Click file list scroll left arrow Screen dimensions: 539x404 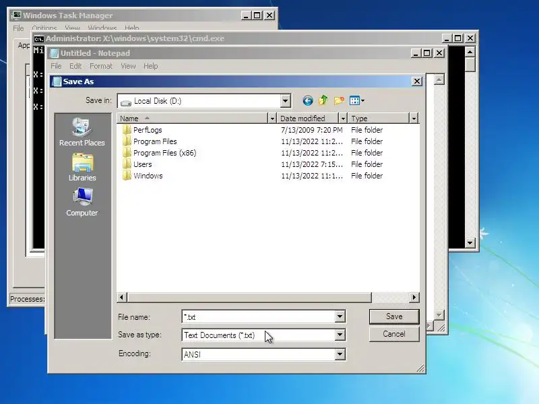(x=122, y=297)
